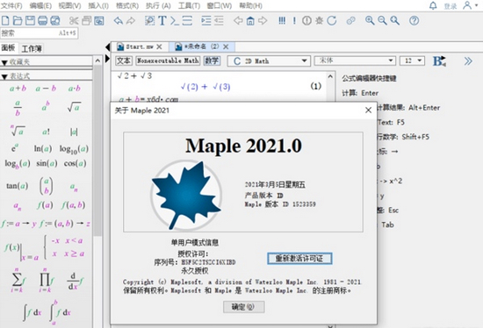
Task: Open the 宋体 font dropdown
Action: pyautogui.click(x=355, y=61)
